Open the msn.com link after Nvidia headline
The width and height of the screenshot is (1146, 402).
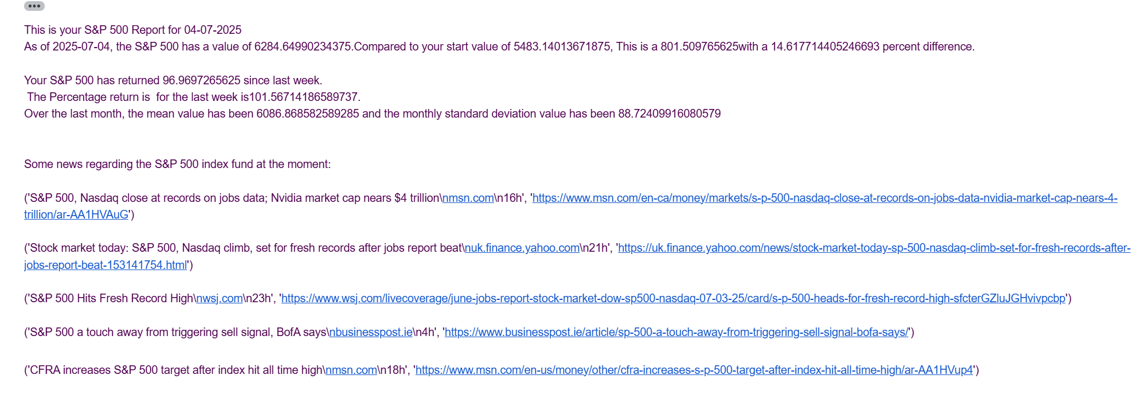468,198
